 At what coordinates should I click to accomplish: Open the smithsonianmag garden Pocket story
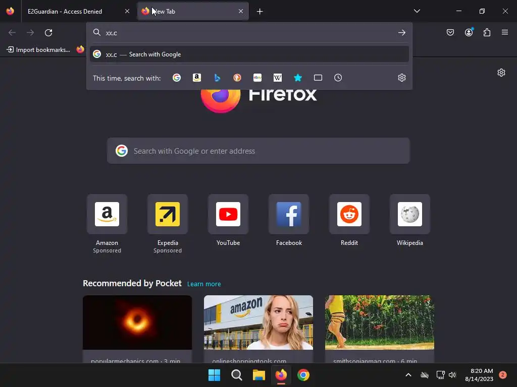point(380,329)
